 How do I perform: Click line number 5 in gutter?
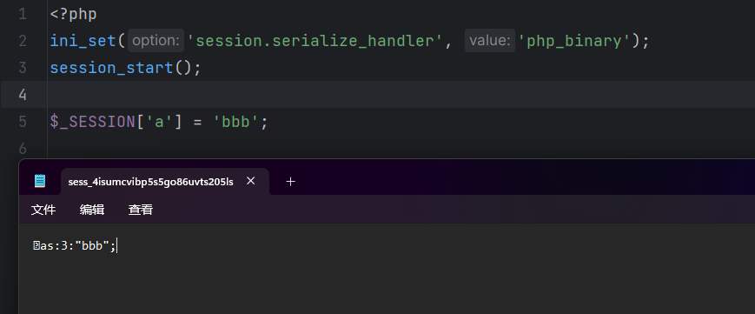pyautogui.click(x=23, y=122)
